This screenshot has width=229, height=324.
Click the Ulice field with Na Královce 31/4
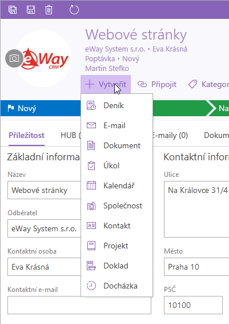196,210
